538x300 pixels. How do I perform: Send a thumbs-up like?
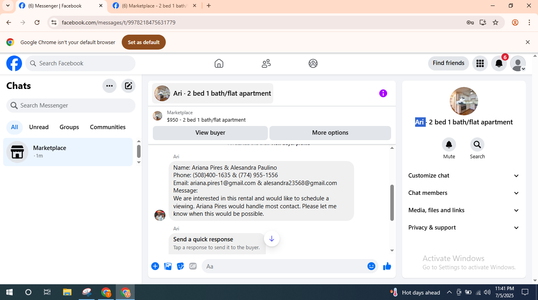click(x=387, y=267)
